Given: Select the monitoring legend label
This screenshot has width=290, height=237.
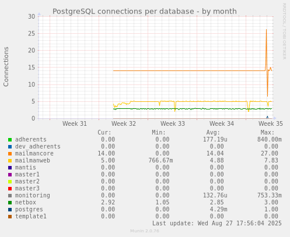Looking at the screenshot, I should click(x=33, y=195).
